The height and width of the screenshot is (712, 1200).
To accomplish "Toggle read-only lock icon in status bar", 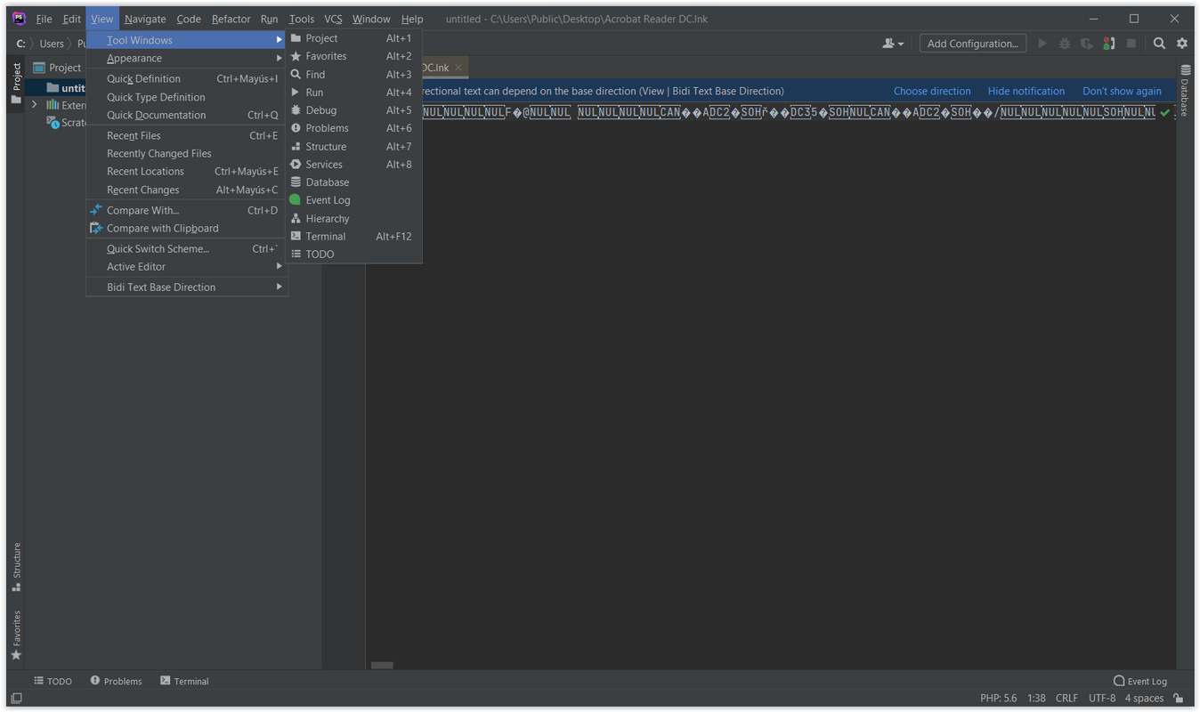I will pos(1179,698).
